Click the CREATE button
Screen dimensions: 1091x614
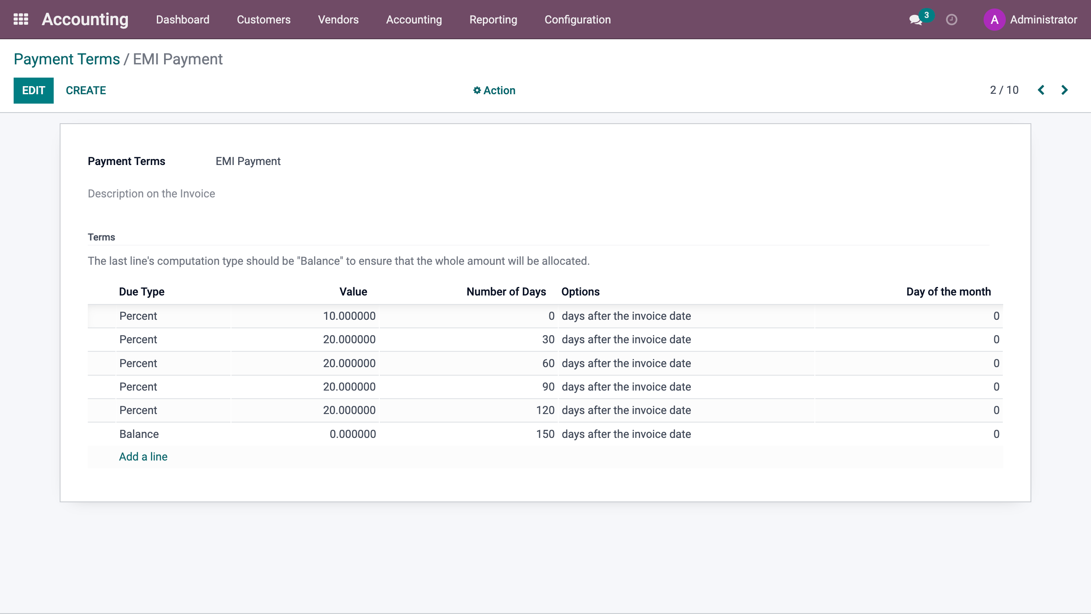coord(86,90)
